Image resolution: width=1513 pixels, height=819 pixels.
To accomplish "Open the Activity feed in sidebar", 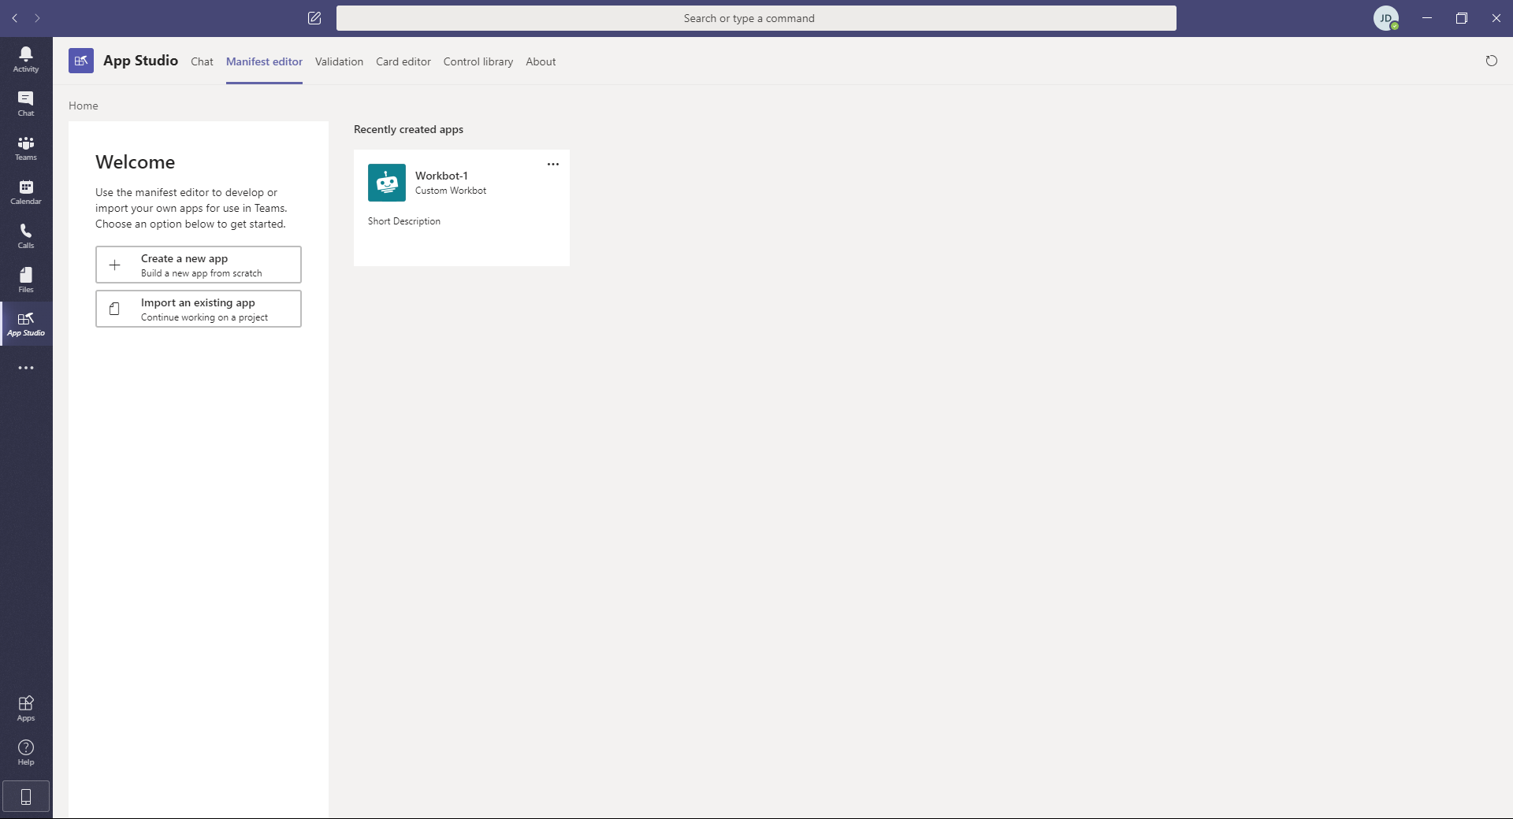I will click(x=26, y=59).
